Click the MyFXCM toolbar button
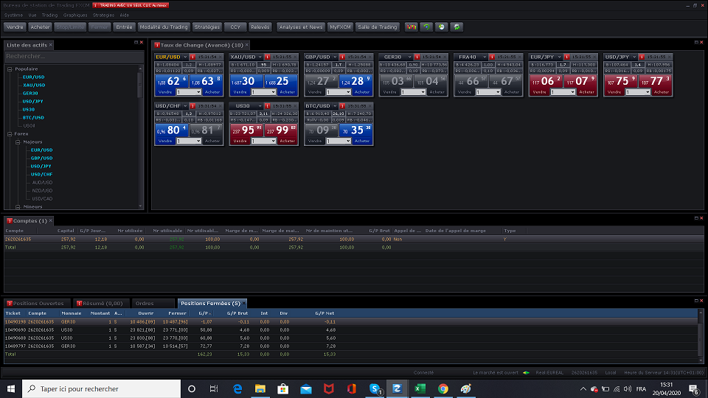The width and height of the screenshot is (708, 398). (340, 27)
